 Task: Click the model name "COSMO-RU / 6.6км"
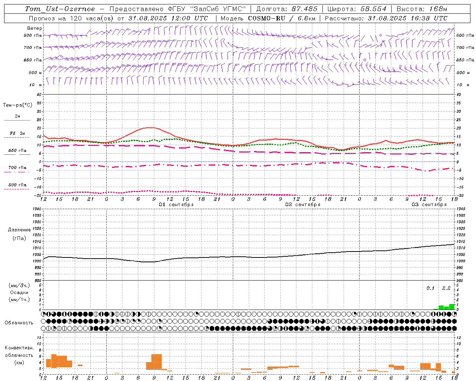[x=282, y=18]
